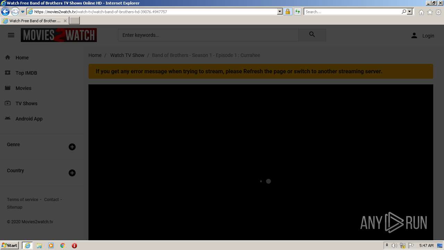This screenshot has height=250, width=444.
Task: Click the browser Back button
Action: (5, 11)
